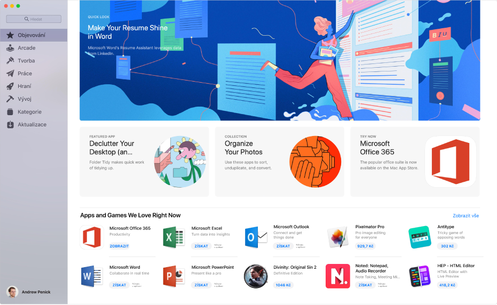This screenshot has width=497, height=305.
Task: Click 'Apps and Games We Love Right Now' heading
Action: (x=130, y=215)
